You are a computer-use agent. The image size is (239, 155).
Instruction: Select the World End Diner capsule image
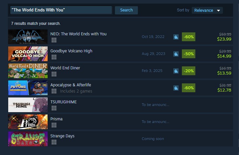(28, 71)
